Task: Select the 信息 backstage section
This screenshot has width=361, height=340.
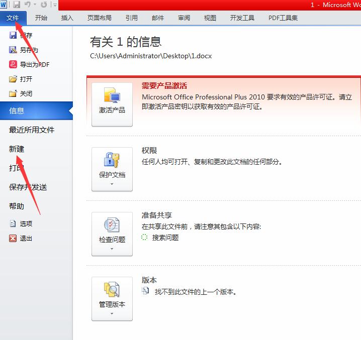Action: click(36, 110)
